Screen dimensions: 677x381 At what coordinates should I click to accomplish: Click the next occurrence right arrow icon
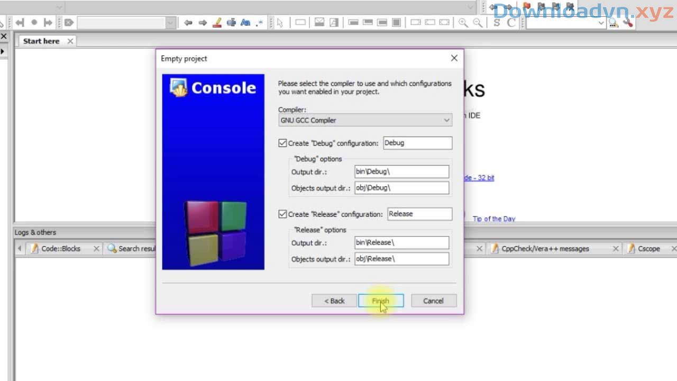[x=203, y=23]
